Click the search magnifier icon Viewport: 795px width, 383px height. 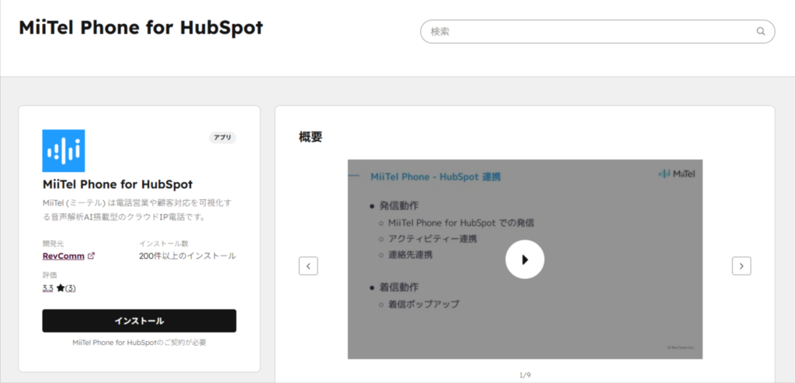click(x=761, y=32)
